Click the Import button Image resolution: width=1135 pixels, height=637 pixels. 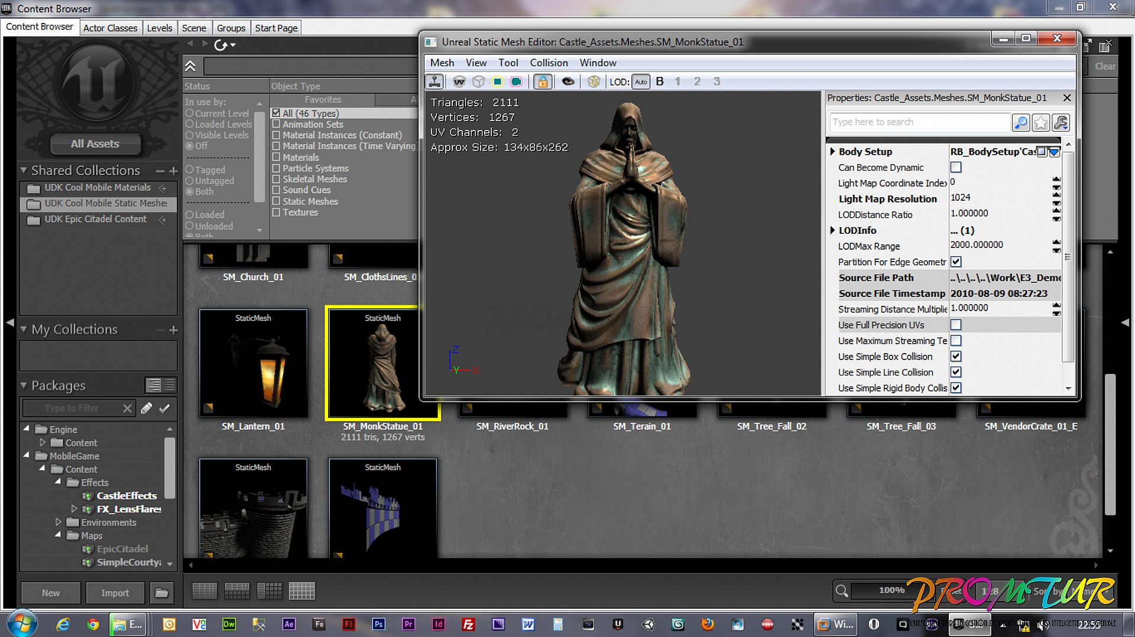coord(115,593)
